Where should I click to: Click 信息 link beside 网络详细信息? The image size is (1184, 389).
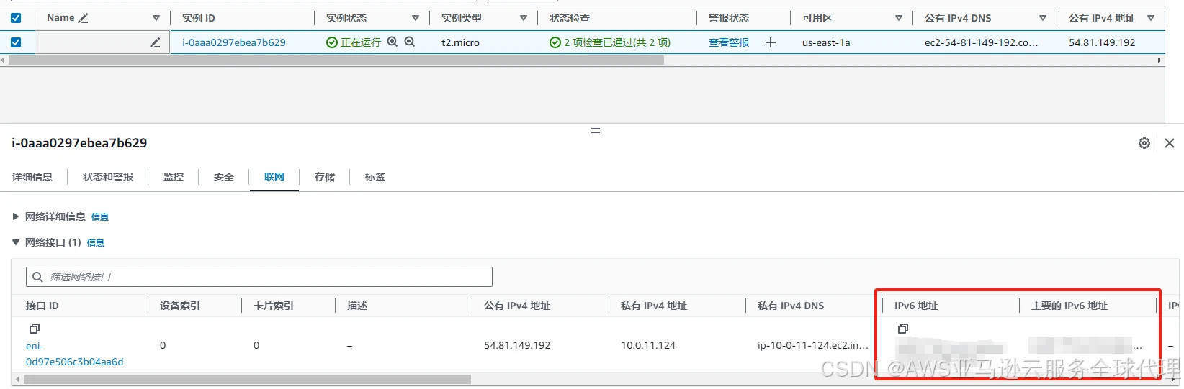[x=100, y=216]
